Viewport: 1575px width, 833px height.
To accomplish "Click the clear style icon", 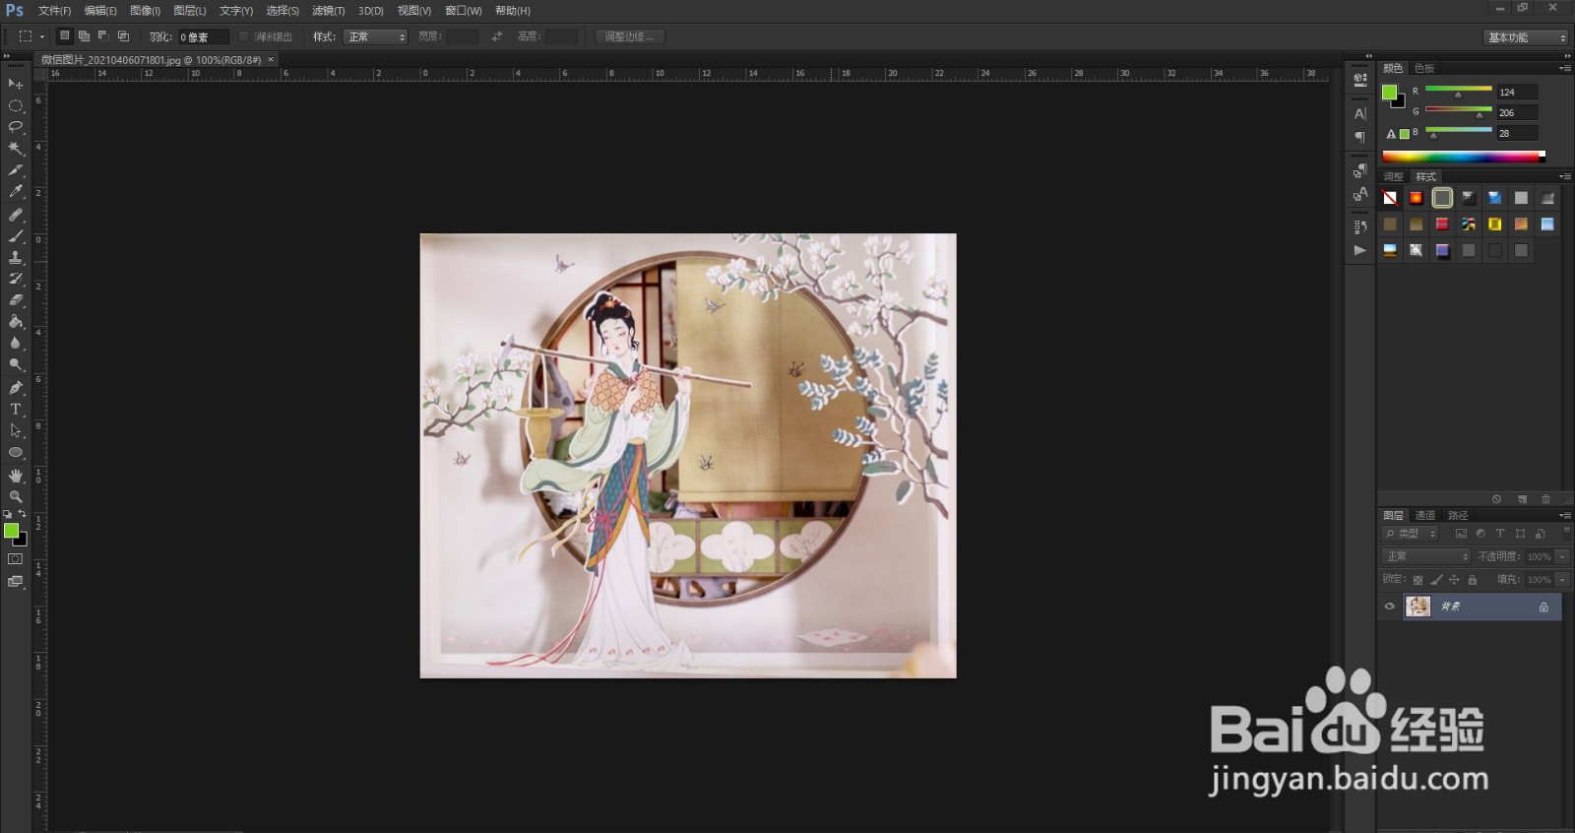I will [x=1497, y=499].
